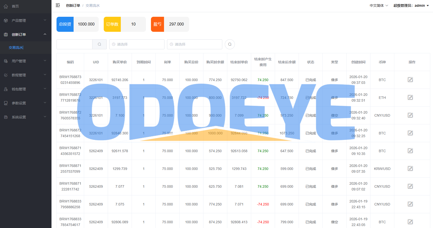Image resolution: width=433 pixels, height=228 pixels.
Task: Click the 创新订单 breadcrumb link
Action: (73, 6)
